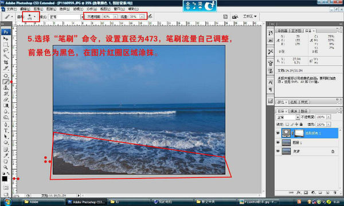Toggle lock all
This screenshot has height=206, width=344.
point(301,124)
